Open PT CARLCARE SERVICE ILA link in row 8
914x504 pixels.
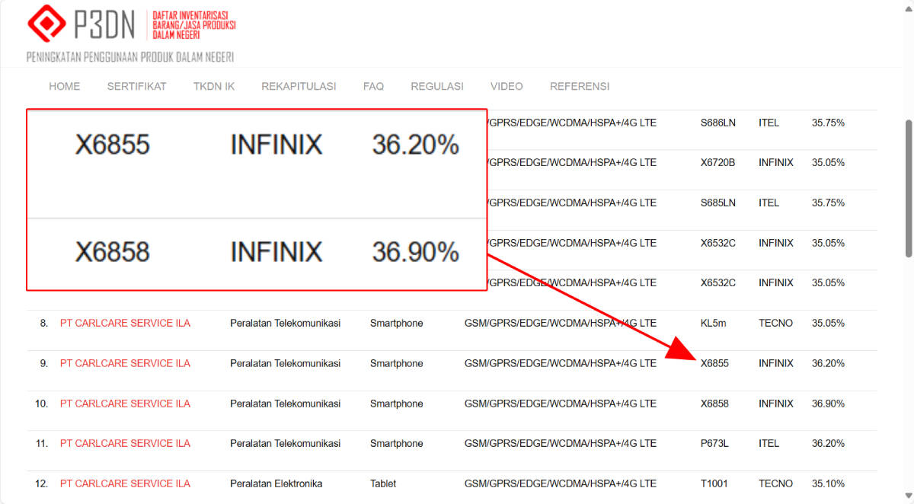coord(125,323)
